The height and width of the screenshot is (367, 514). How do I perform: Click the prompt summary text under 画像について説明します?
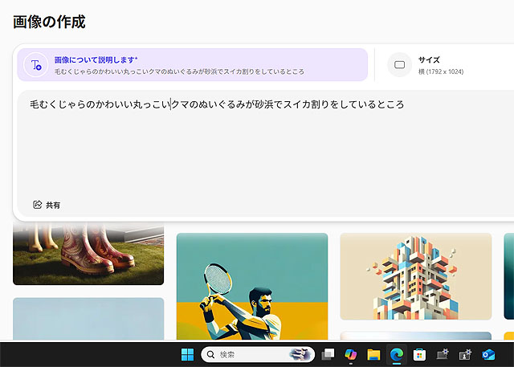pos(179,71)
